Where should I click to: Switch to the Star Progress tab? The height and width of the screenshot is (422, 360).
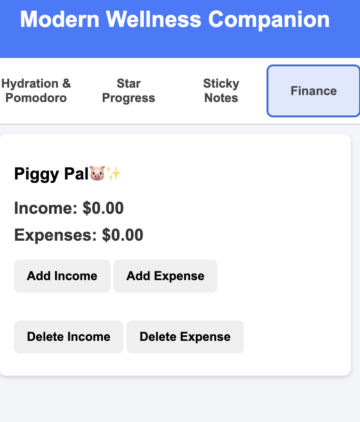click(x=129, y=91)
